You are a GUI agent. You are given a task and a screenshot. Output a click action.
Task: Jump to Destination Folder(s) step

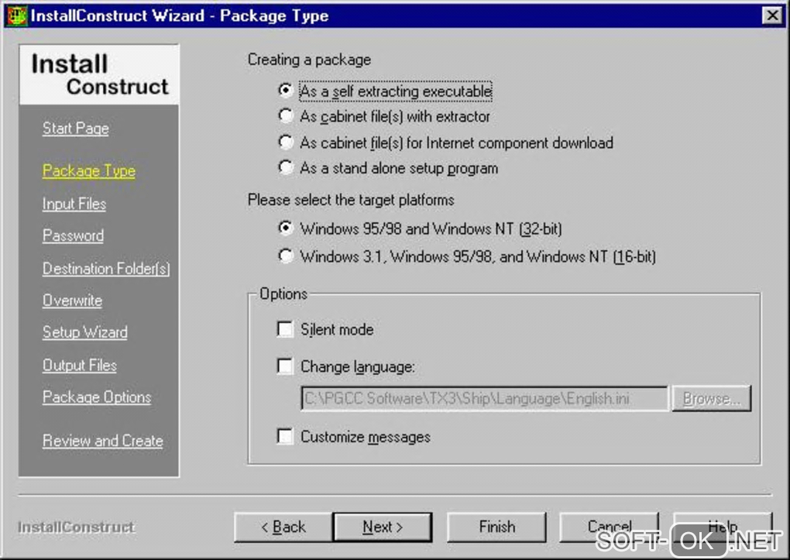pos(106,269)
